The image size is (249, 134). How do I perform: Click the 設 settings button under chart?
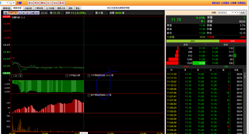[x=16, y=76]
